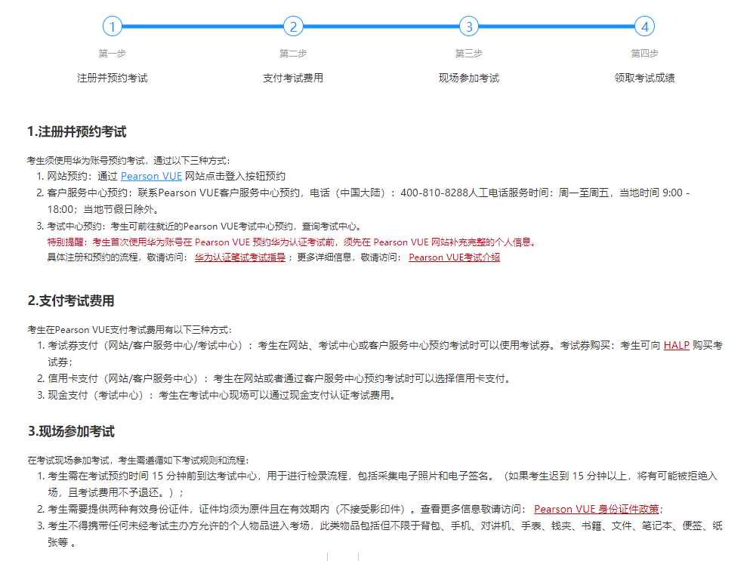The image size is (753, 561).
Task: Click the line 考生在Pearson VUE支付考试费用有以下三种方式
Action: (130, 330)
